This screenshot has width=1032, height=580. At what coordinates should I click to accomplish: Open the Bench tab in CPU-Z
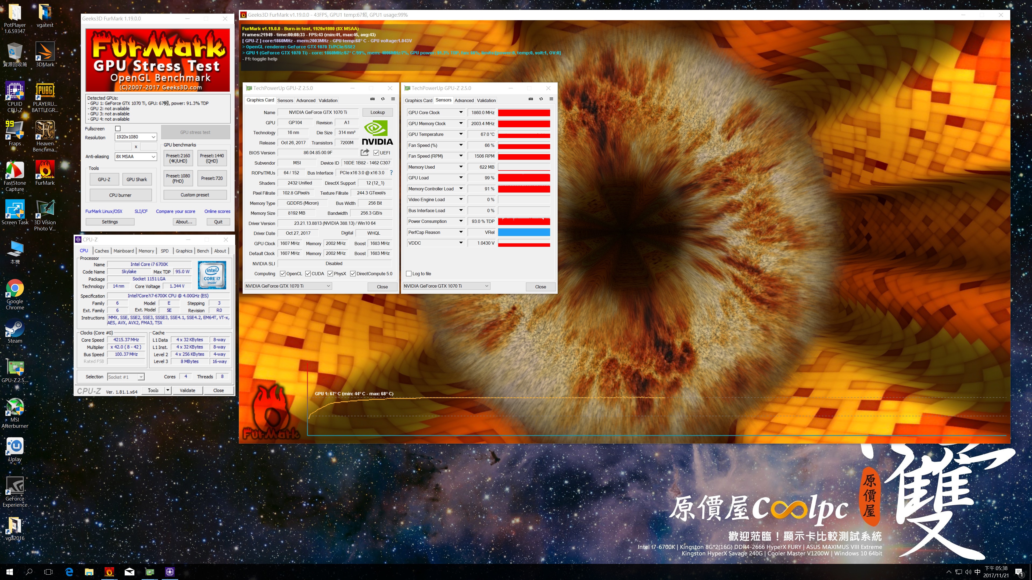(x=203, y=251)
